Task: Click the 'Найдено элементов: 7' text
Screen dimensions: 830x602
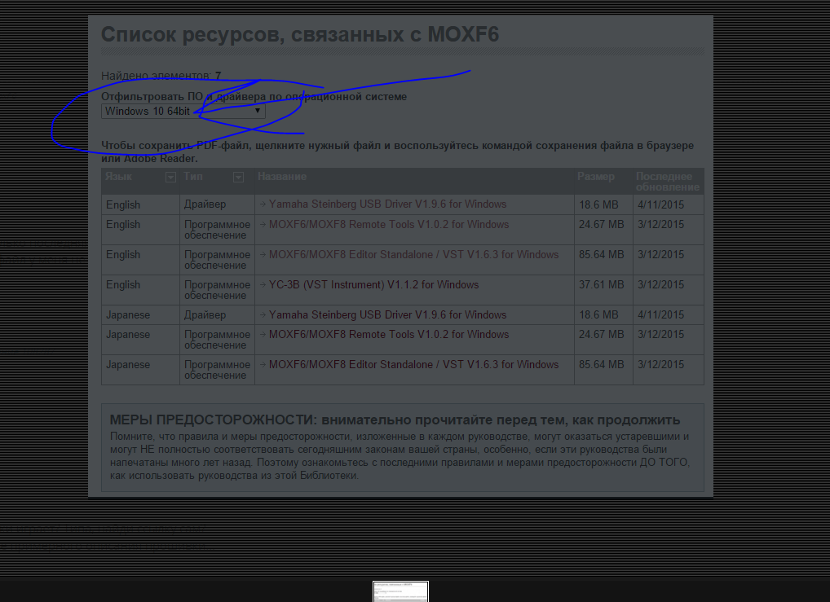Action: tap(161, 76)
